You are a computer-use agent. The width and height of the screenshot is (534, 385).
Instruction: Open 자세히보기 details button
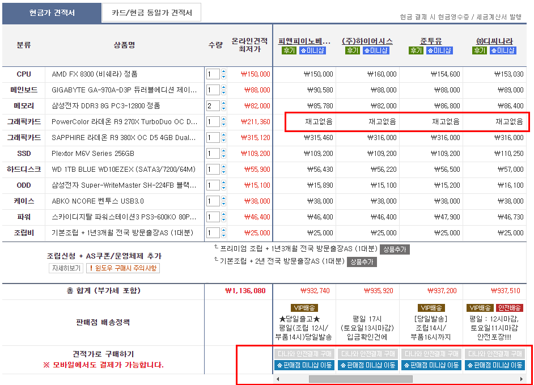tap(66, 268)
